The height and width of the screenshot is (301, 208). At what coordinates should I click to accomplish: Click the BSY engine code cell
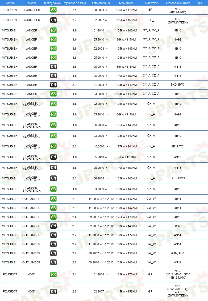(178, 226)
